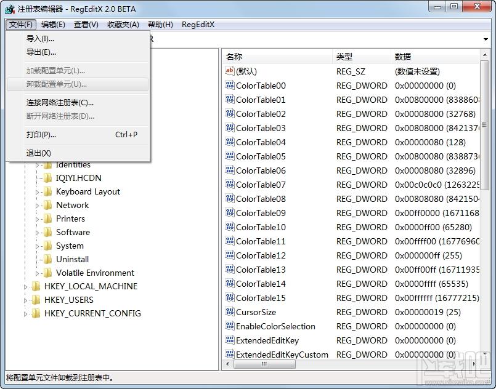Expand the HKEY_LOCAL_MACHINE tree node
Image resolution: width=496 pixels, height=389 pixels.
tap(25, 286)
